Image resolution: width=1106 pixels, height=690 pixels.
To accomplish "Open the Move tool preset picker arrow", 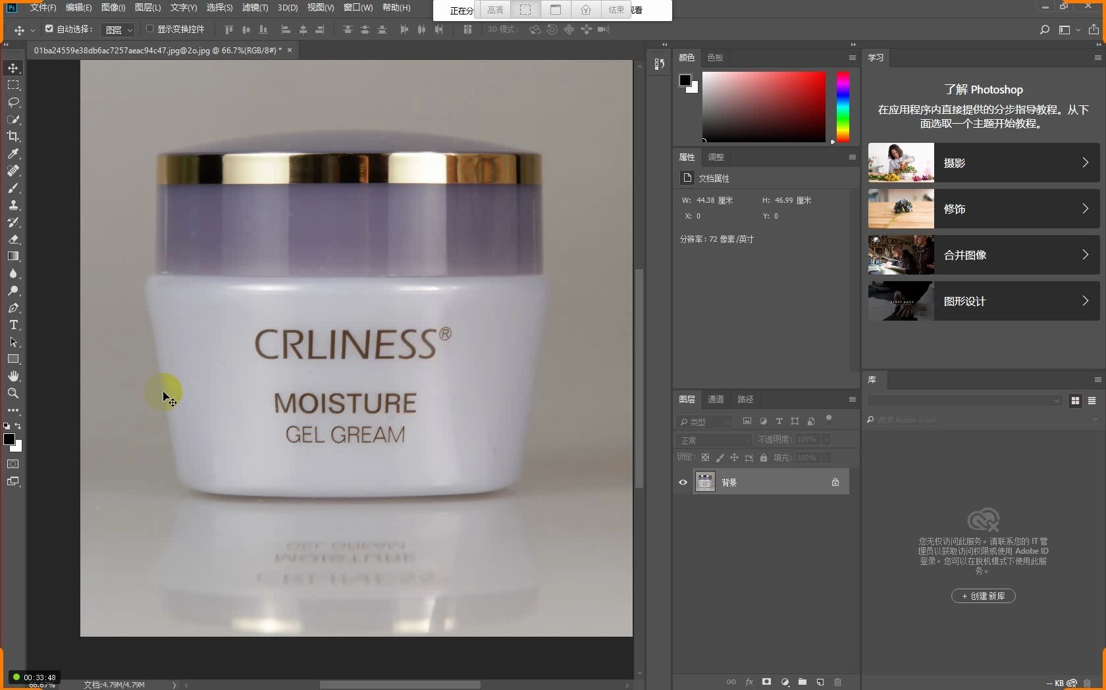I will 33,30.
